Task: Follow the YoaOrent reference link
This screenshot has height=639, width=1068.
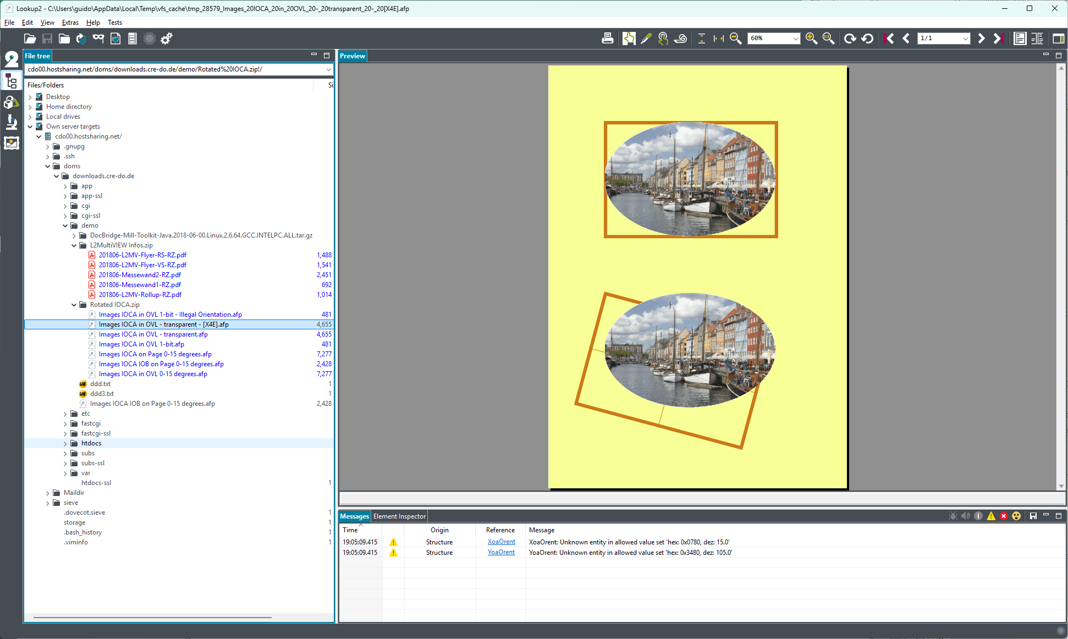Action: point(501,552)
